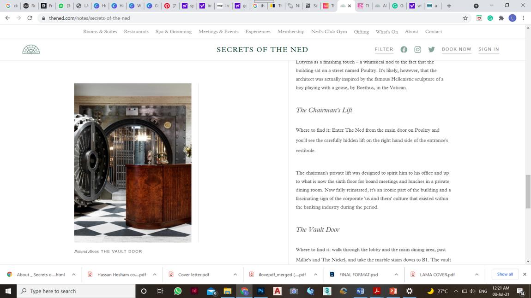Open Ned's Club Gym menu item
The height and width of the screenshot is (298, 531).
[x=329, y=31]
